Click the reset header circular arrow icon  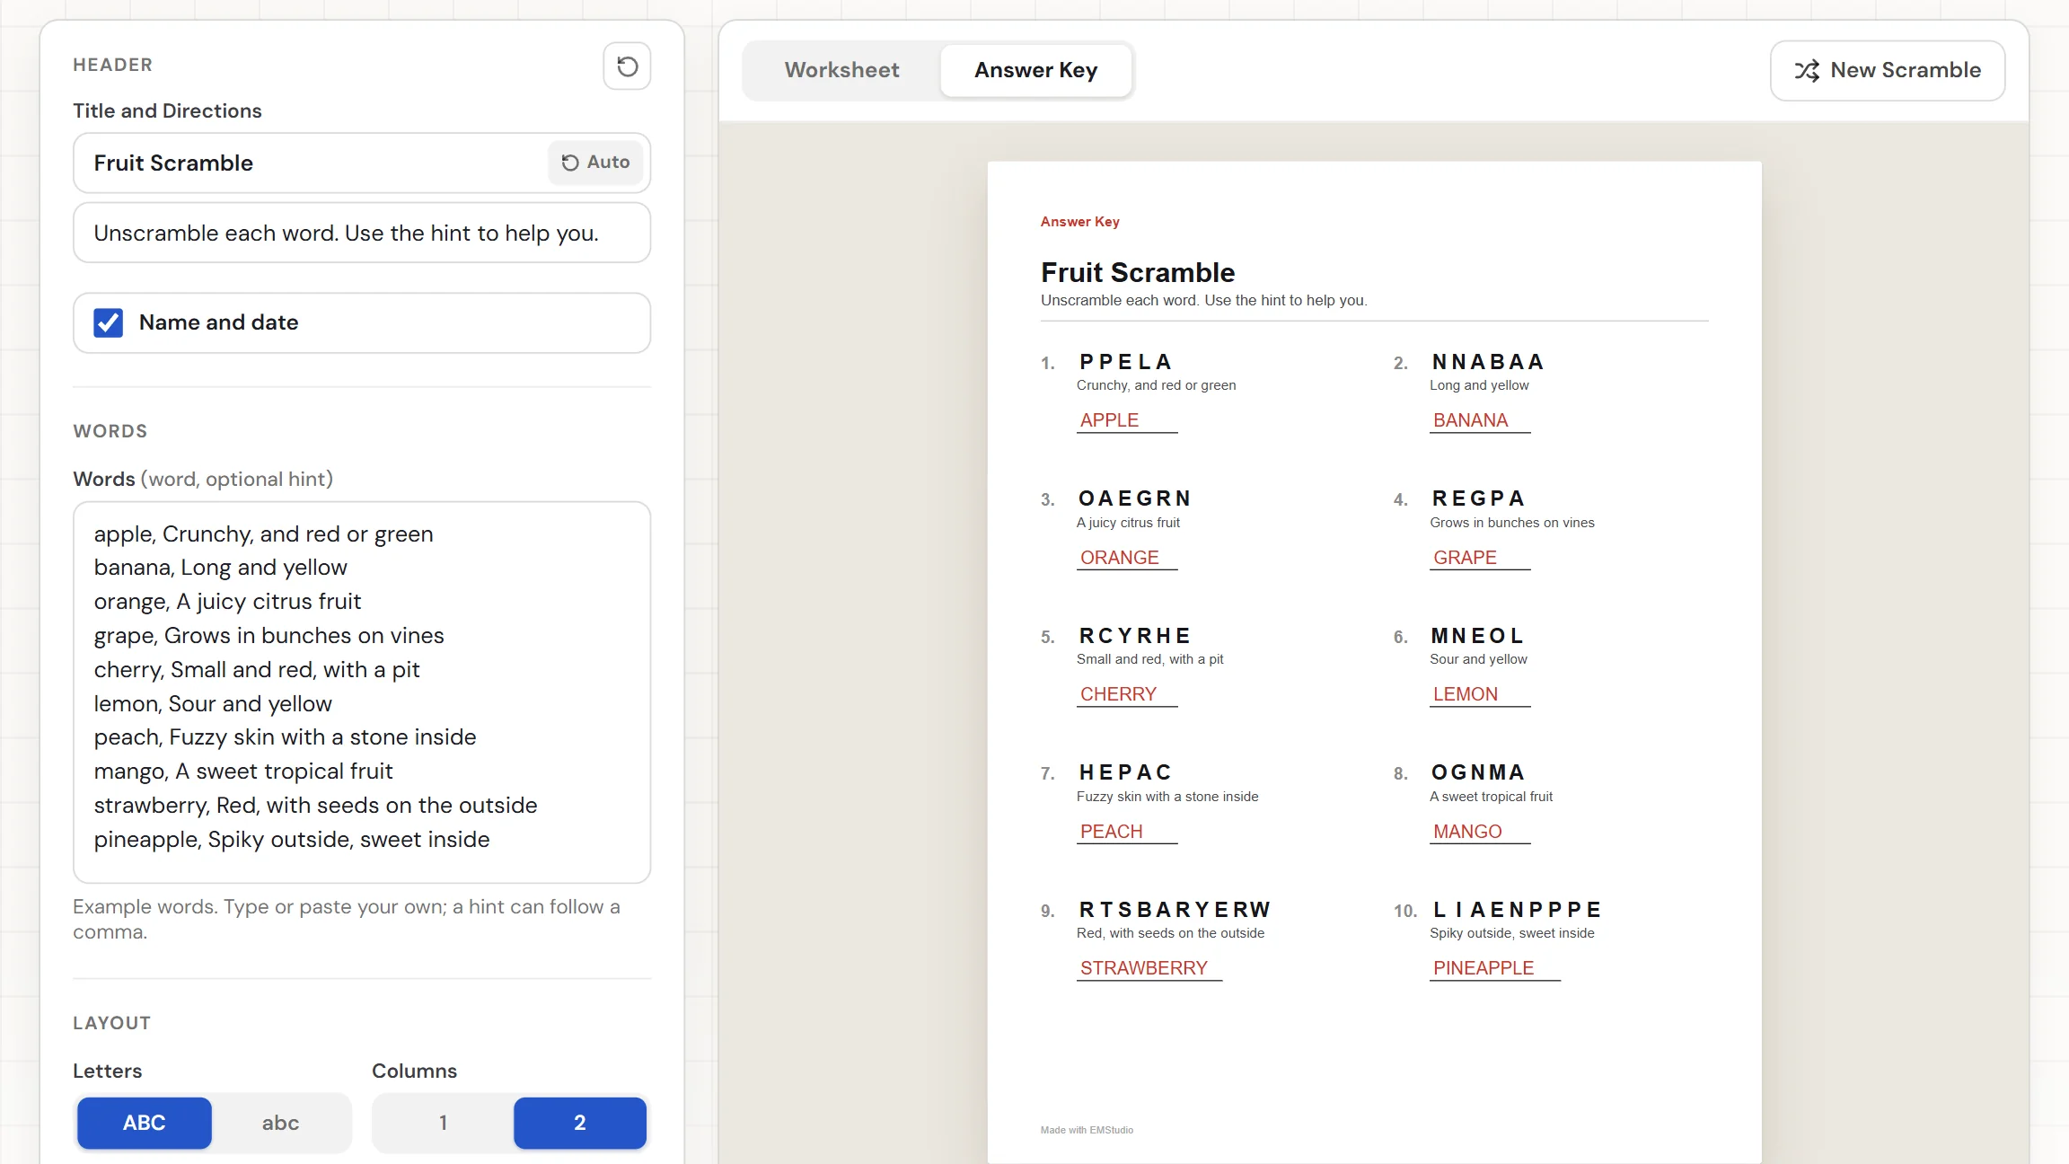tap(627, 66)
